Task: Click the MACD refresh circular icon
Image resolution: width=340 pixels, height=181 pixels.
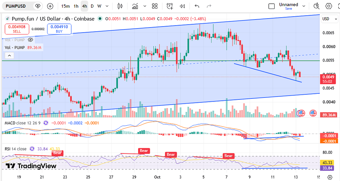Action: tap(46, 123)
